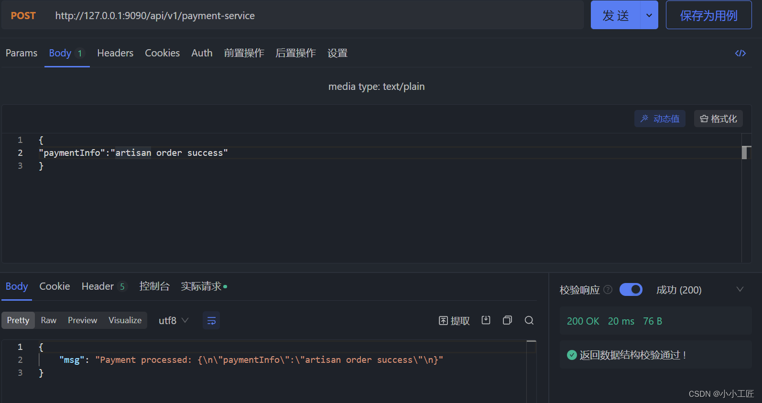Click the 发送 send button
Image resolution: width=762 pixels, height=403 pixels.
coord(615,15)
